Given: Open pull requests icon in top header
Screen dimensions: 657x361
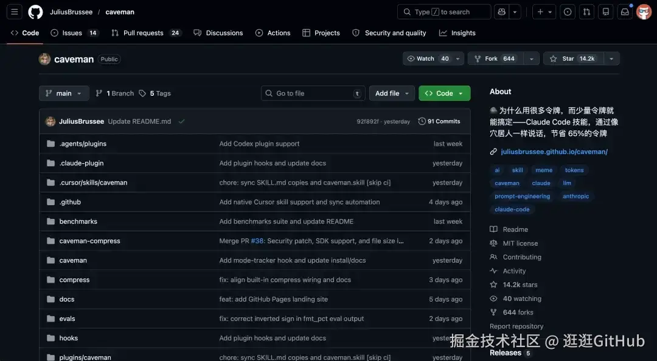Looking at the screenshot, I should tap(586, 12).
